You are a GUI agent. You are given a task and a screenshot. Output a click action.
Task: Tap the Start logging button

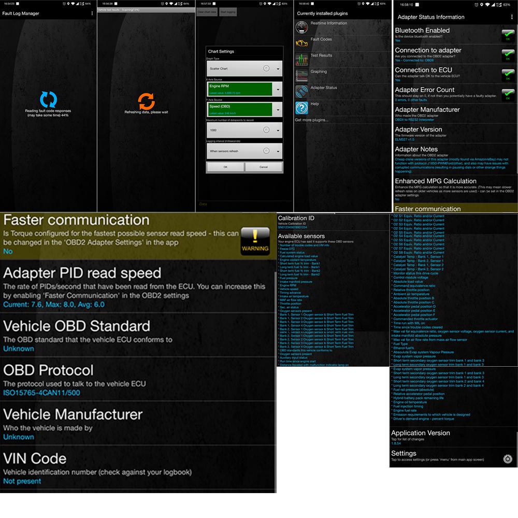(228, 11)
